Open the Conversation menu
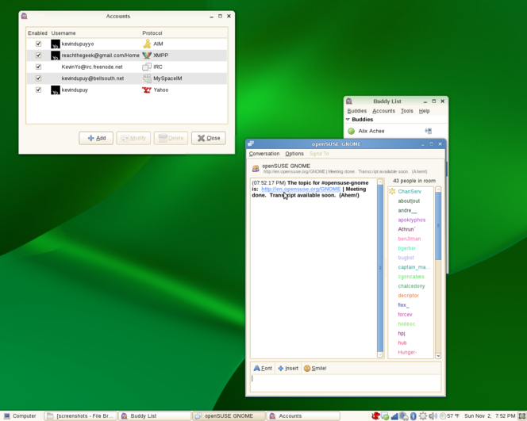 [x=264, y=154]
